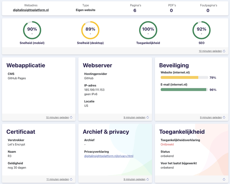Open the digitalinsightsplatform.nl web address link

click(x=31, y=10)
